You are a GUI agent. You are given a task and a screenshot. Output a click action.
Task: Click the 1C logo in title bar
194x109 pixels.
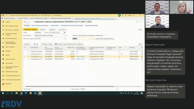3,15
